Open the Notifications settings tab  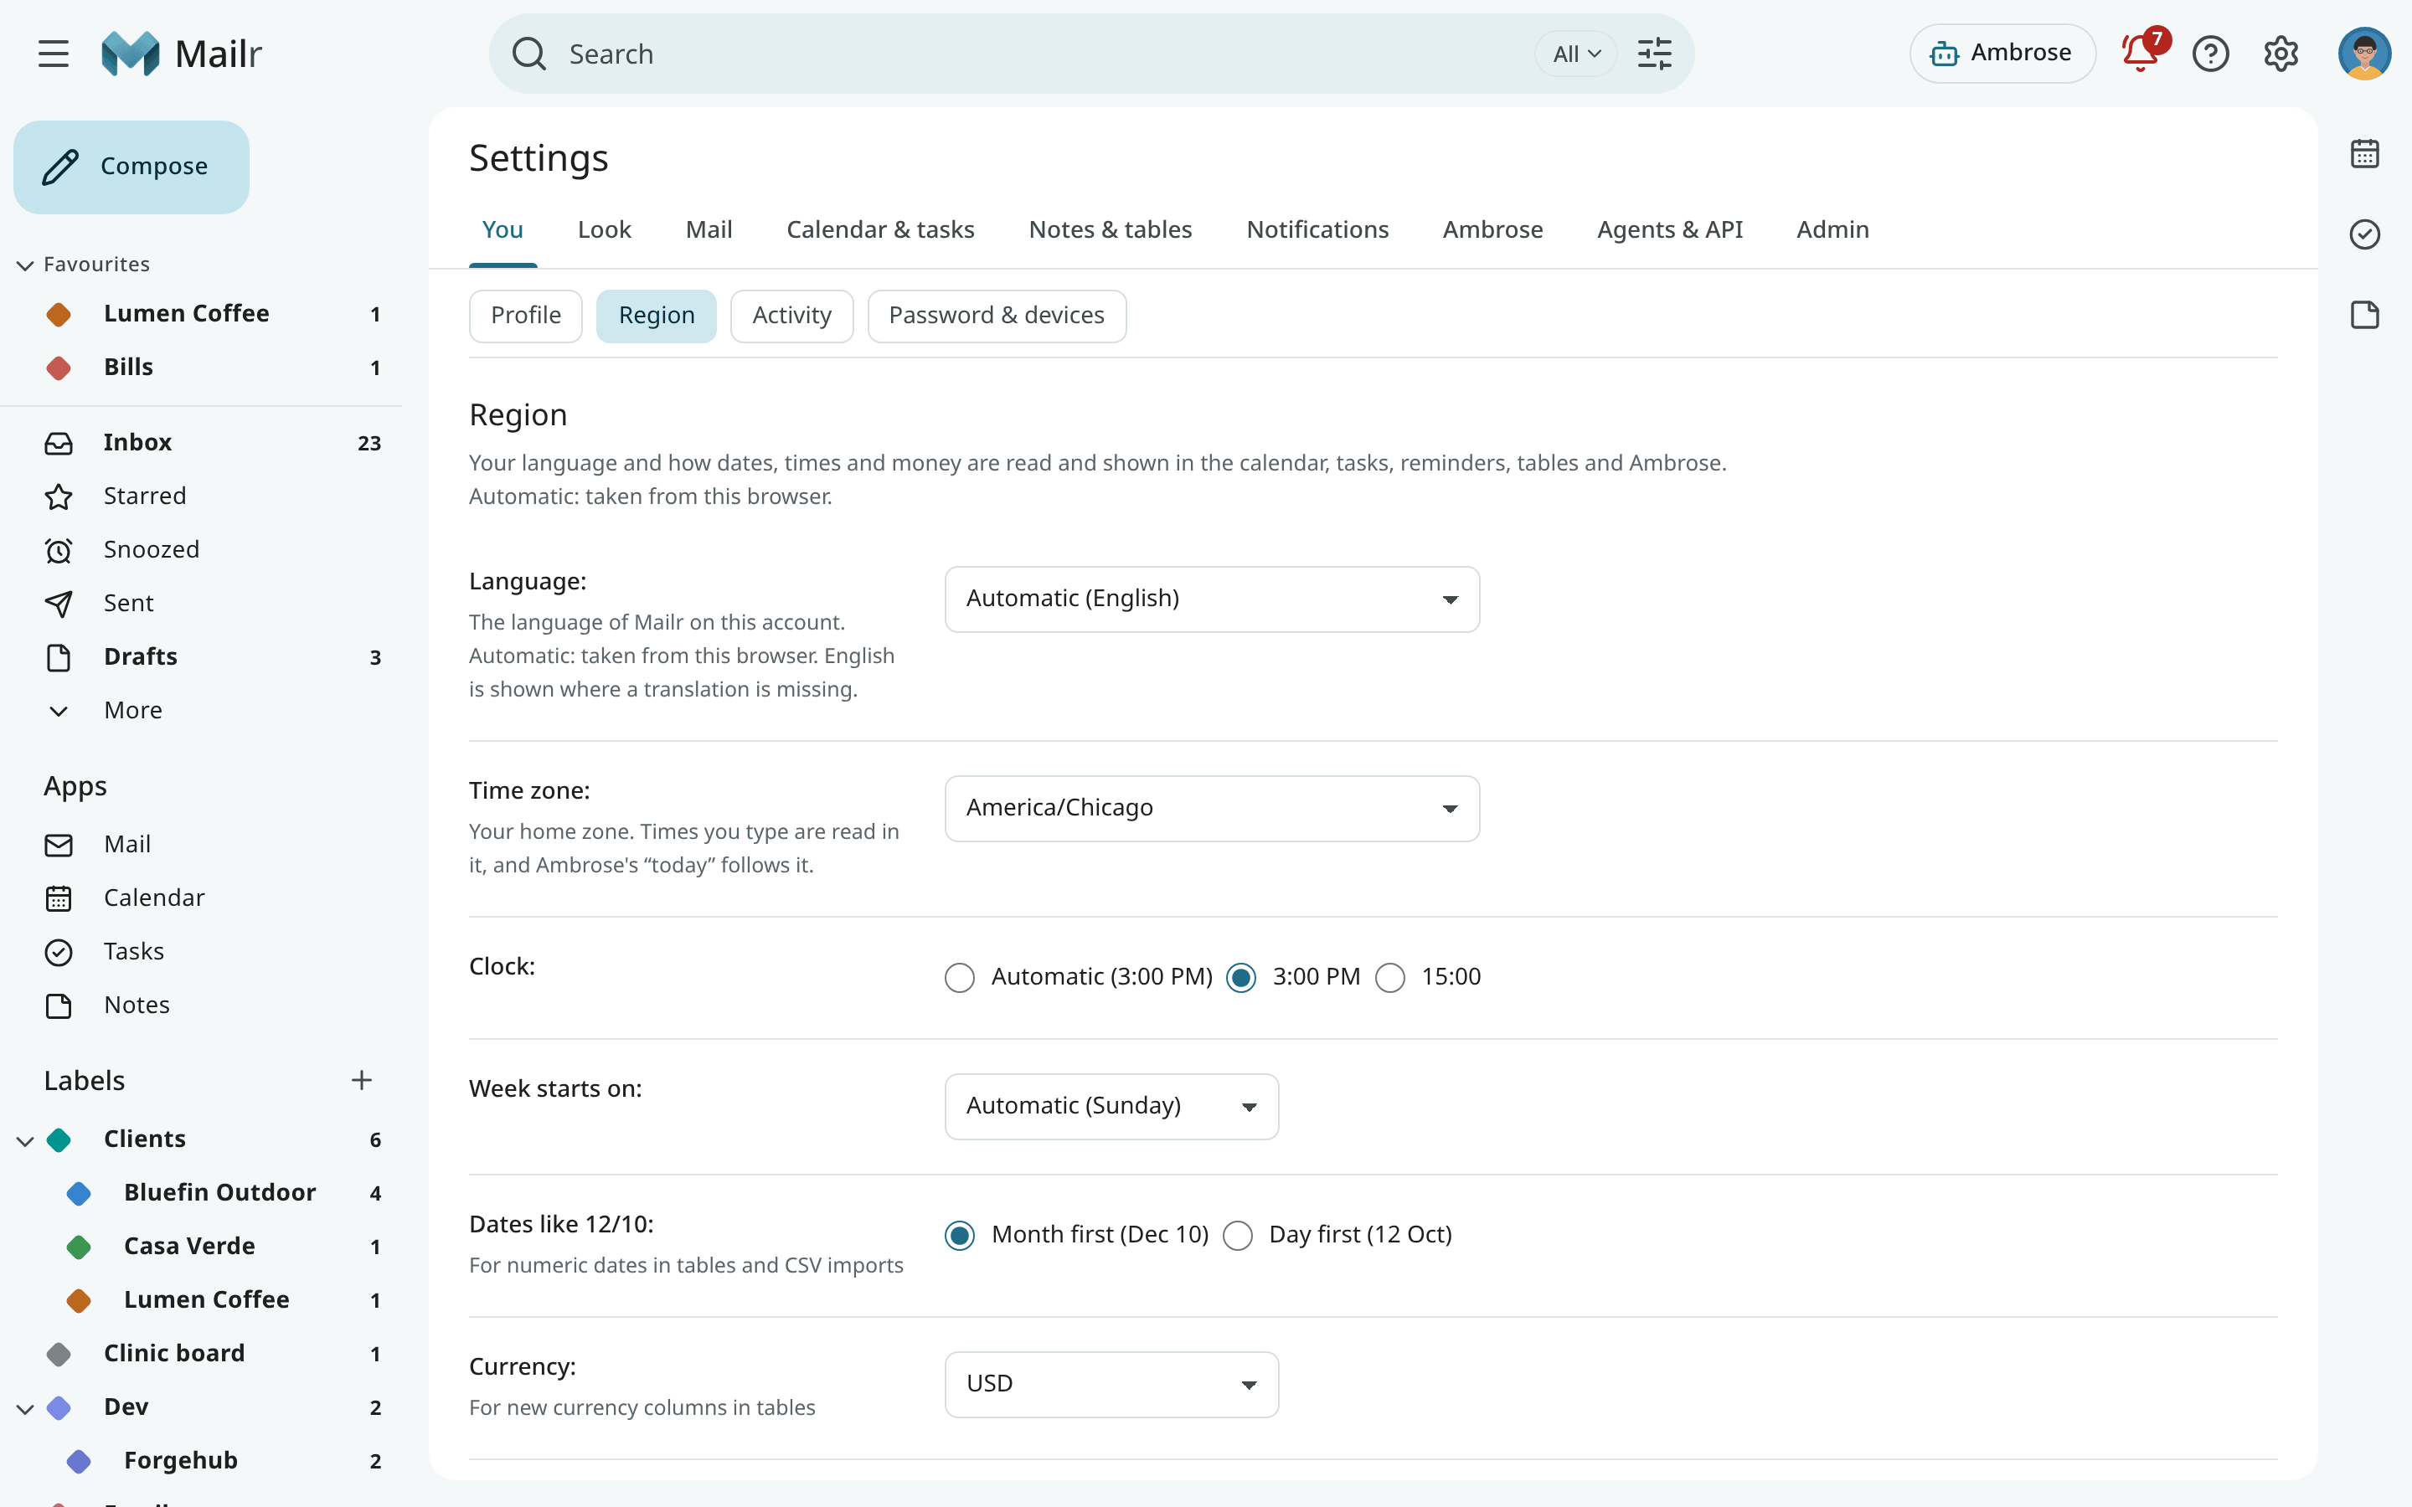[1317, 229]
